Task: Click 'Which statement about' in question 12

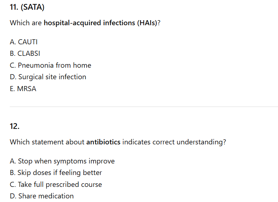Action: tap(47, 142)
